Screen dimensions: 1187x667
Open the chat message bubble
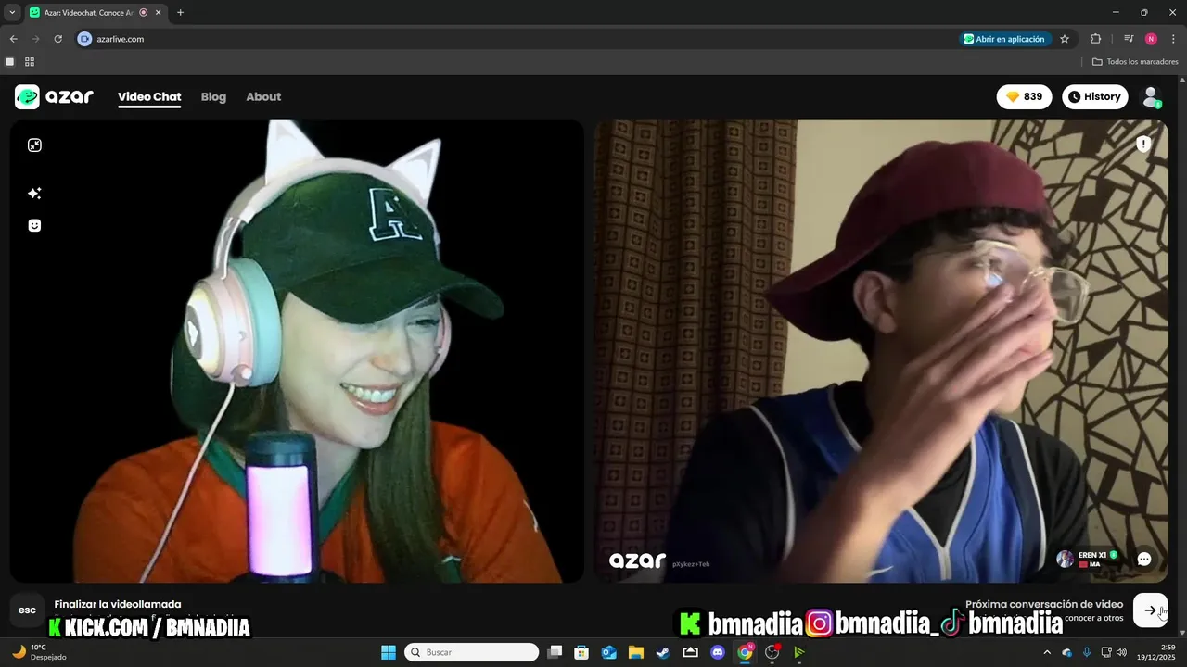(1144, 559)
